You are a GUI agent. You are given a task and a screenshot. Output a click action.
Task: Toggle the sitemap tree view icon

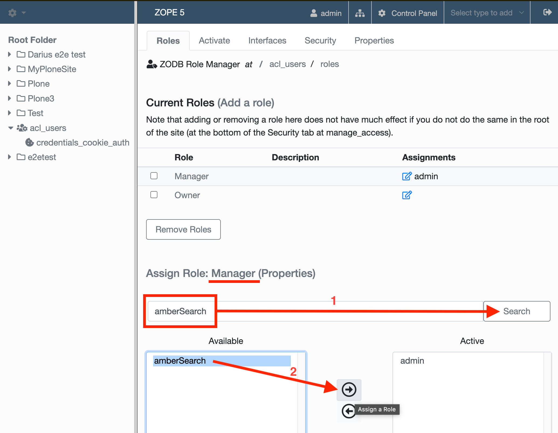point(360,13)
